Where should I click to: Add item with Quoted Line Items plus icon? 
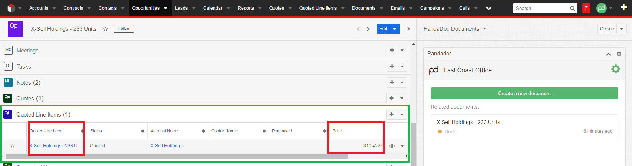pyautogui.click(x=392, y=114)
